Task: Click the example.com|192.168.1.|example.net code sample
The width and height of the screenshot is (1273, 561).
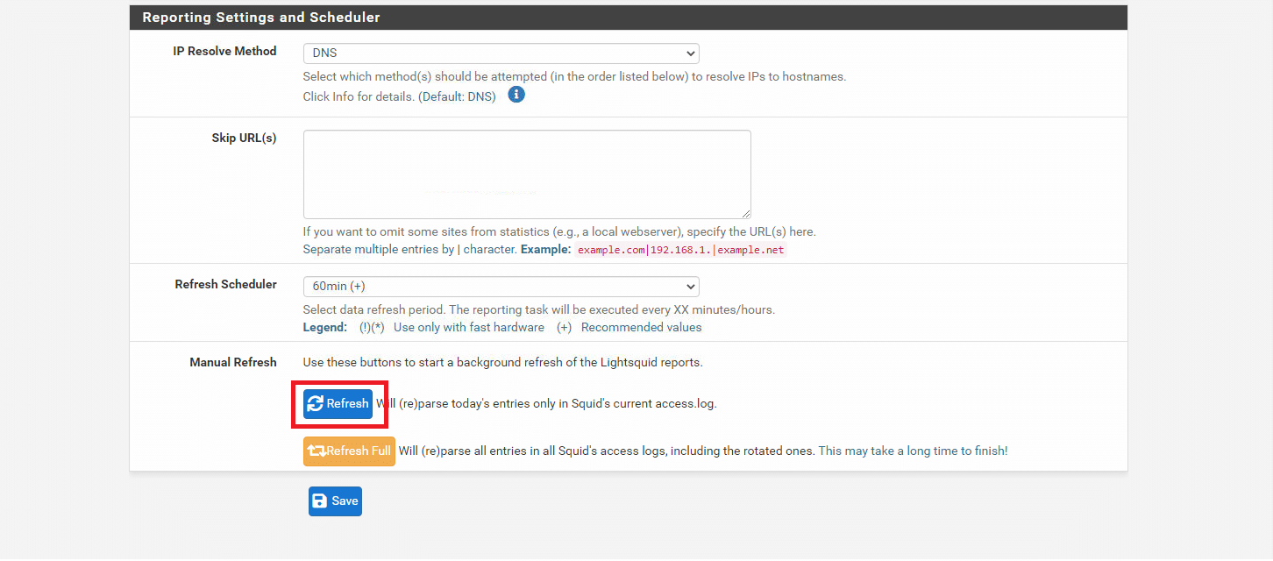Action: (x=680, y=250)
